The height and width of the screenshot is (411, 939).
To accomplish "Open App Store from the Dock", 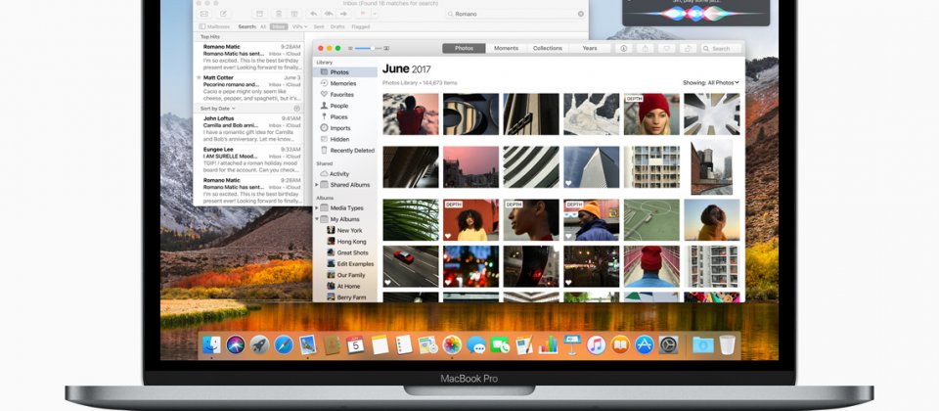I will 645,344.
